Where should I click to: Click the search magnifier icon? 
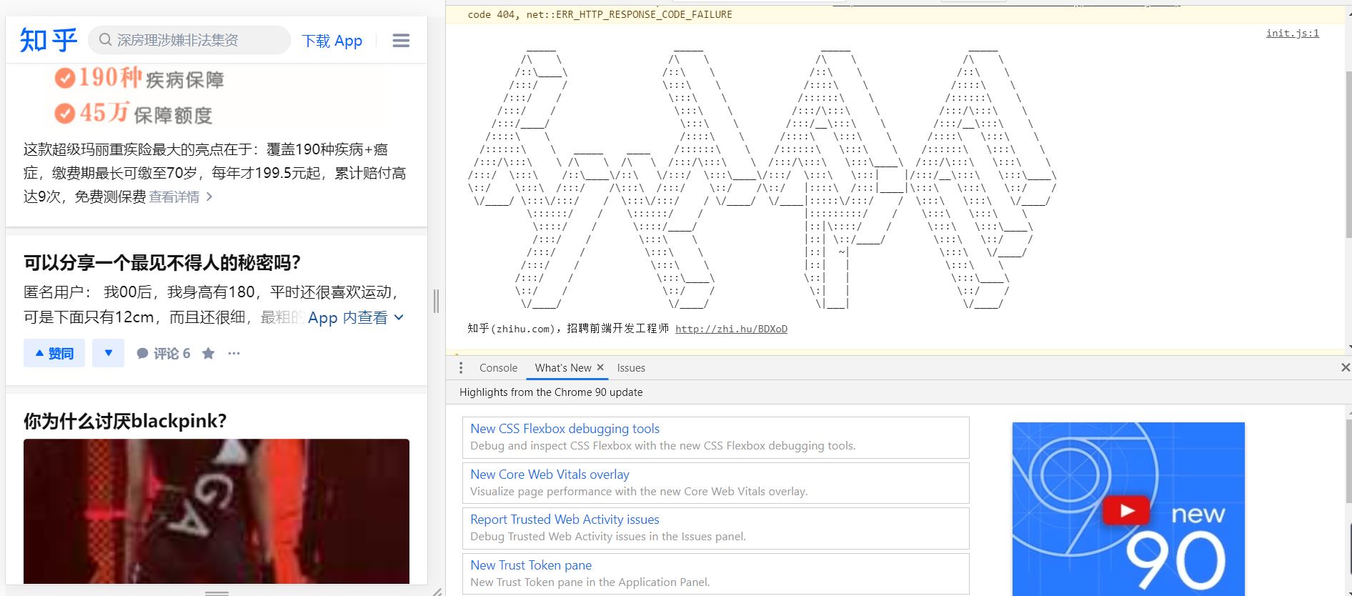(105, 40)
